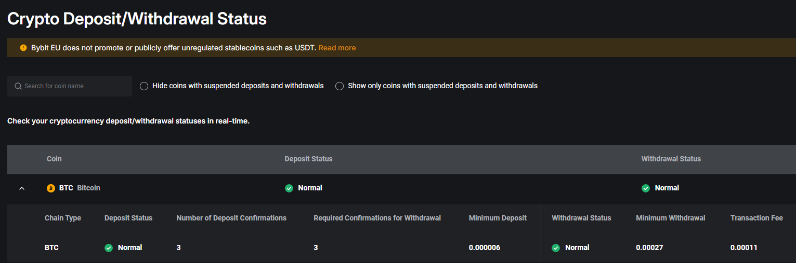
Task: Click the Withdrawal Status column header
Action: [671, 159]
